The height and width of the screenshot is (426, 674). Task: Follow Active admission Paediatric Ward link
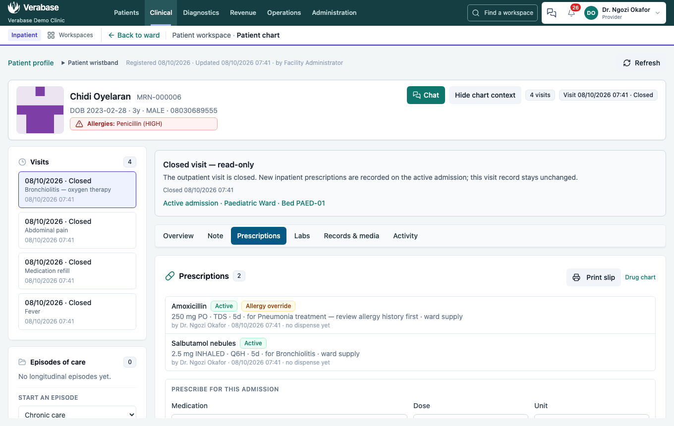point(244,203)
